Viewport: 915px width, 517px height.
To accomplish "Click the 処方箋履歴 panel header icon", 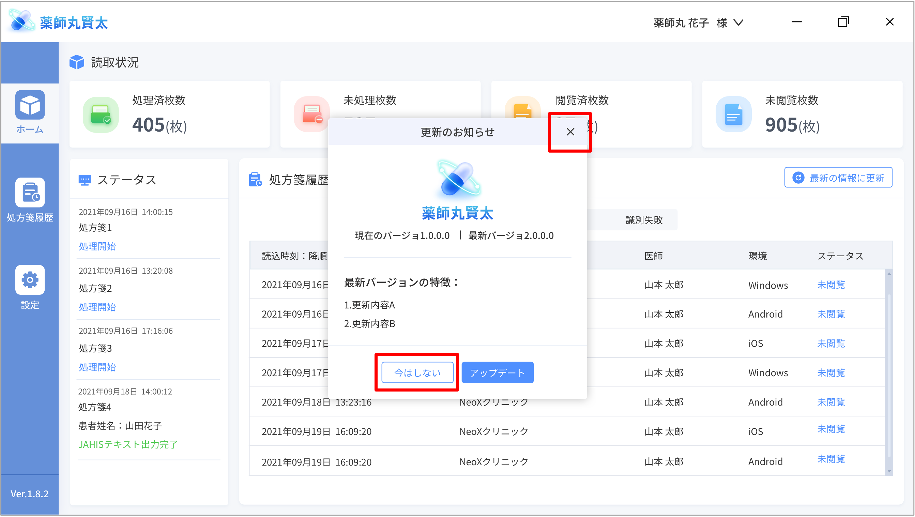I will 255,180.
